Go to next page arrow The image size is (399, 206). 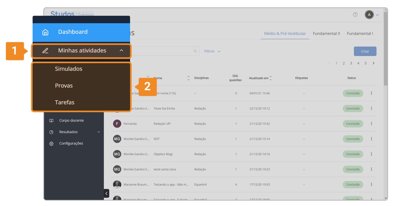pos(374,63)
